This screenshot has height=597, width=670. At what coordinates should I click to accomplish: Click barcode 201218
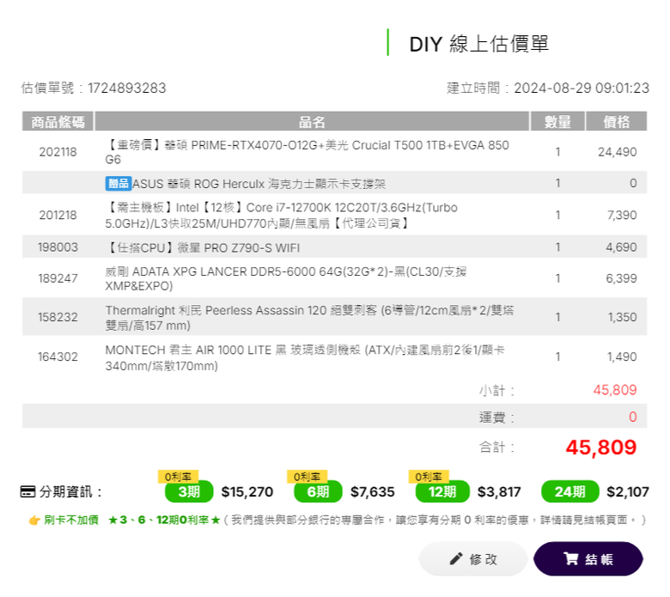point(58,215)
